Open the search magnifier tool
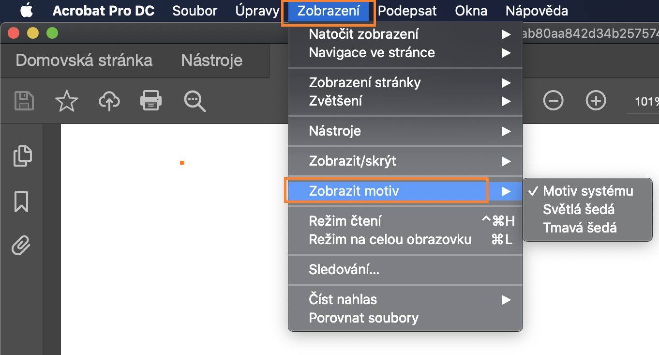The image size is (659, 355). (194, 101)
